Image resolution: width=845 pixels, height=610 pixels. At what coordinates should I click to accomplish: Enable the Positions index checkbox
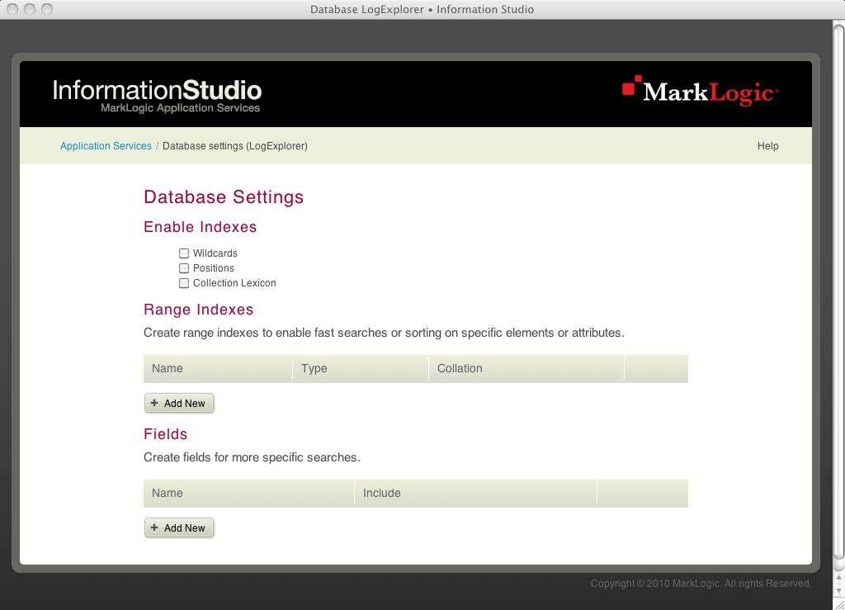click(184, 268)
